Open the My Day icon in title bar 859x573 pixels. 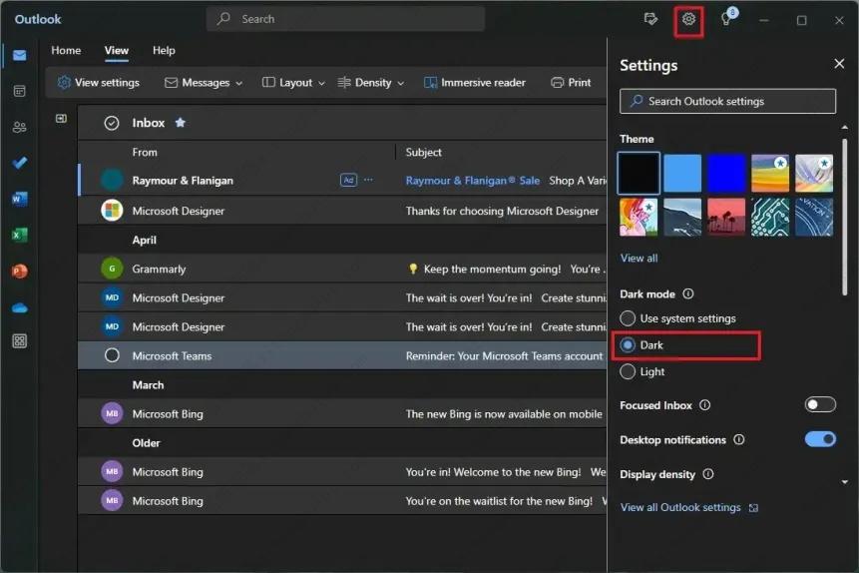(x=650, y=19)
